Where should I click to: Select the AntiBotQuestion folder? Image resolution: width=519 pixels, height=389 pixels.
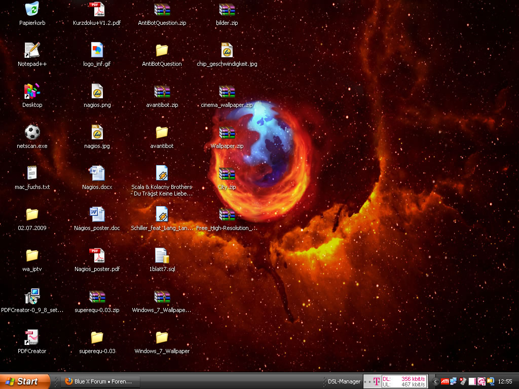coord(162,50)
